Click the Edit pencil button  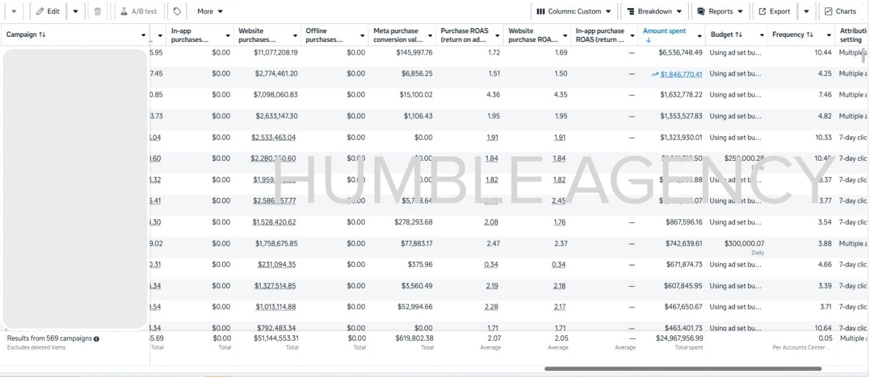[x=48, y=11]
